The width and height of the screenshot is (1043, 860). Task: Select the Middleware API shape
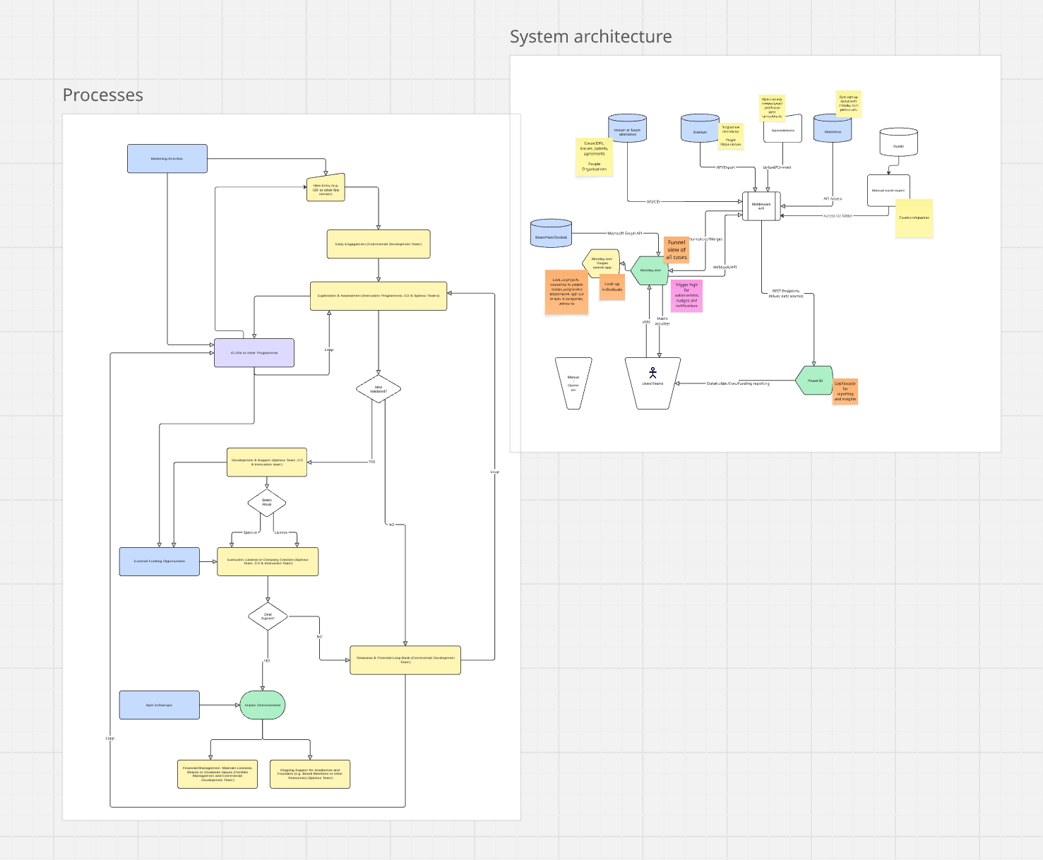click(x=761, y=206)
